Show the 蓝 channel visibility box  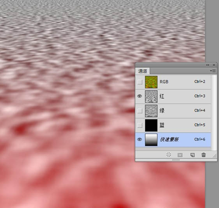140,125
